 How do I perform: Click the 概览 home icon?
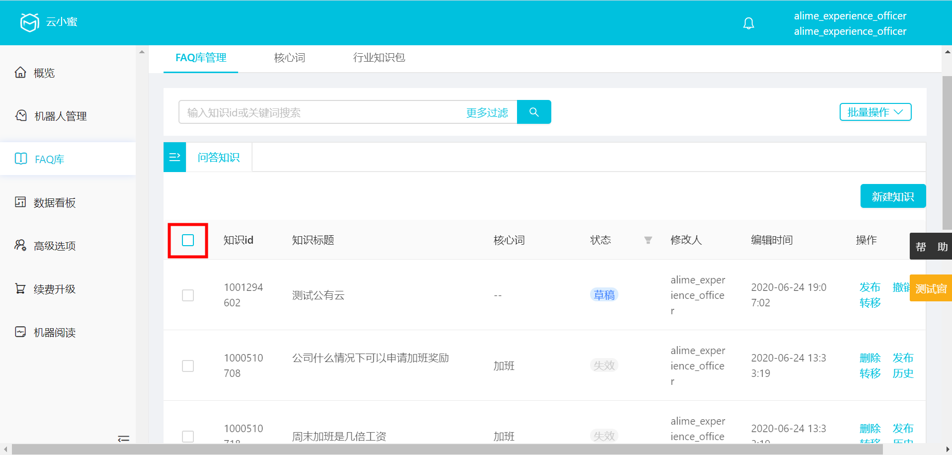pos(20,73)
